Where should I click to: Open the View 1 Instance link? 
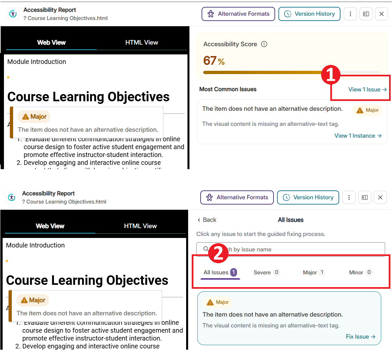click(358, 136)
